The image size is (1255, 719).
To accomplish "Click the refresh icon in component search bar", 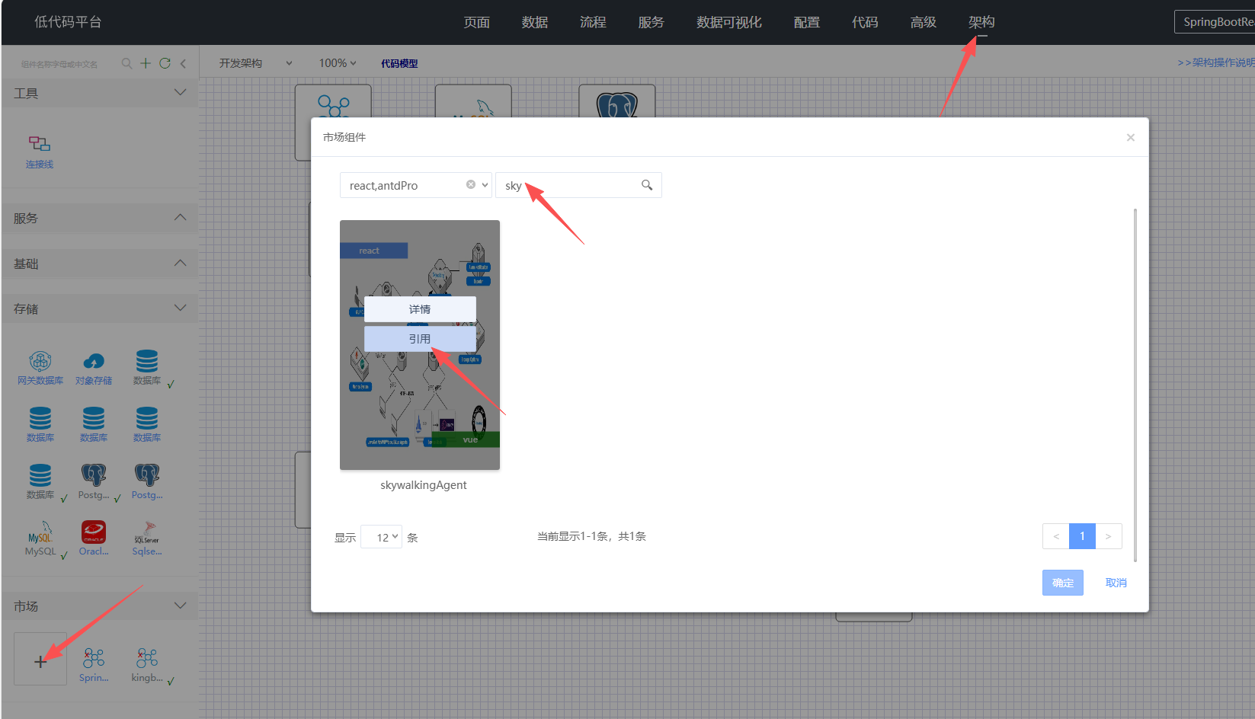I will point(165,63).
